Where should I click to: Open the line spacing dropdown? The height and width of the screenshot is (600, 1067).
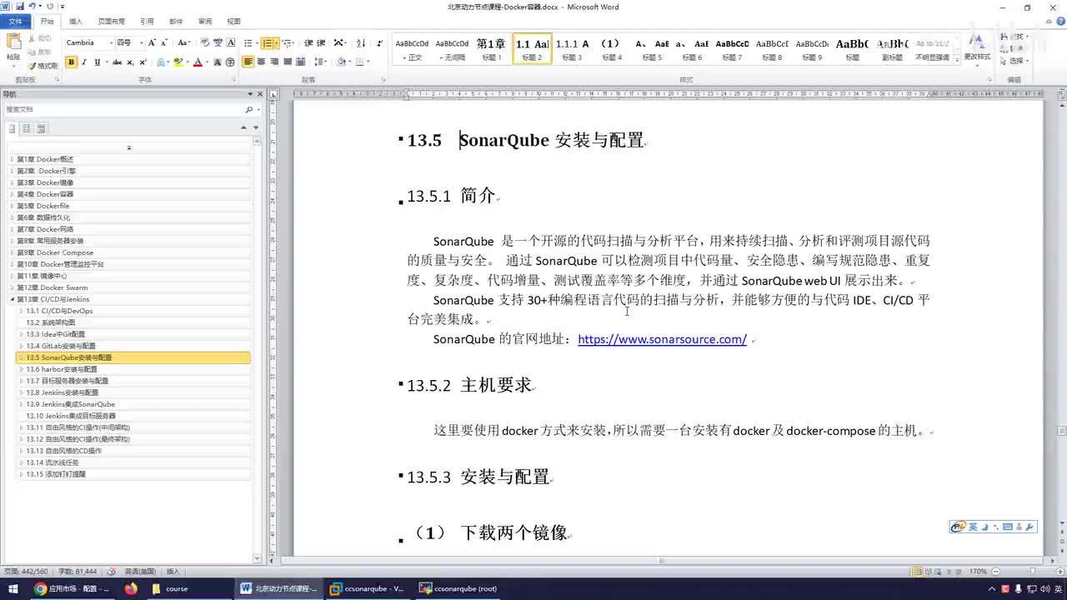322,62
